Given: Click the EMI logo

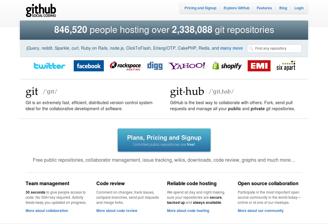Looking at the screenshot, I should (259, 66).
